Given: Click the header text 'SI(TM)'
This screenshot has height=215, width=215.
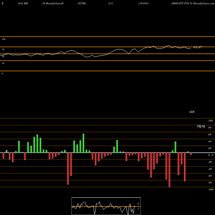Looking at the screenshot, I should (x=82, y=3).
